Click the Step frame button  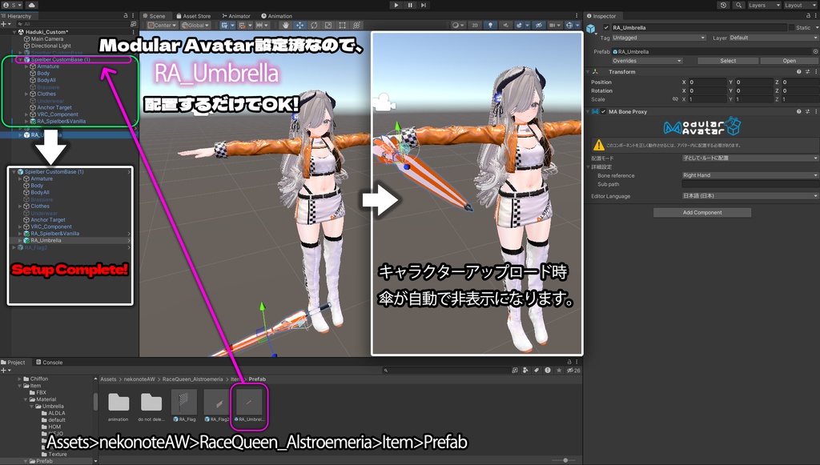pos(424,6)
